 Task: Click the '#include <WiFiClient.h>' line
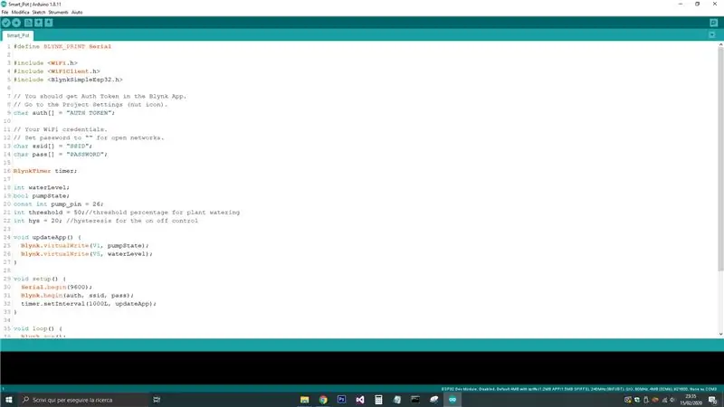56,71
